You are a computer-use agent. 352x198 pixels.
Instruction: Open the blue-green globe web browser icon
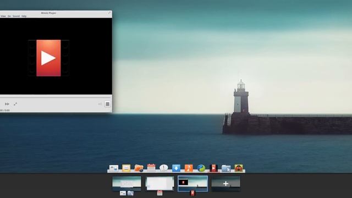tap(201, 168)
